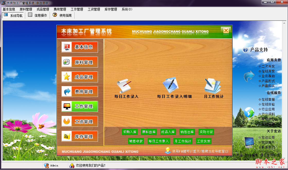This screenshot has height=170, width=288.
Task: Open the 库存管理 menu
Action: (x=111, y=9)
